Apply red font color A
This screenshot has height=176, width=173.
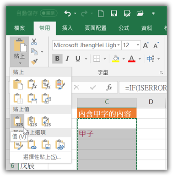click(x=132, y=59)
